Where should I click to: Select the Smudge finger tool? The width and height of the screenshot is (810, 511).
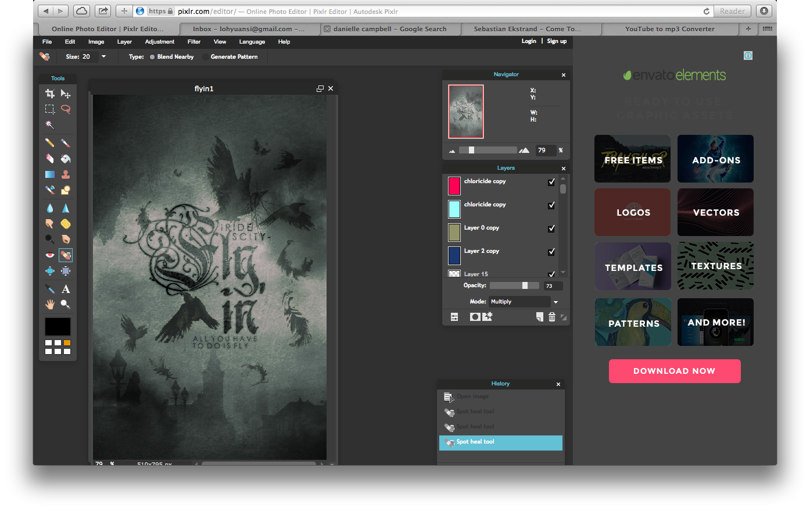(50, 224)
